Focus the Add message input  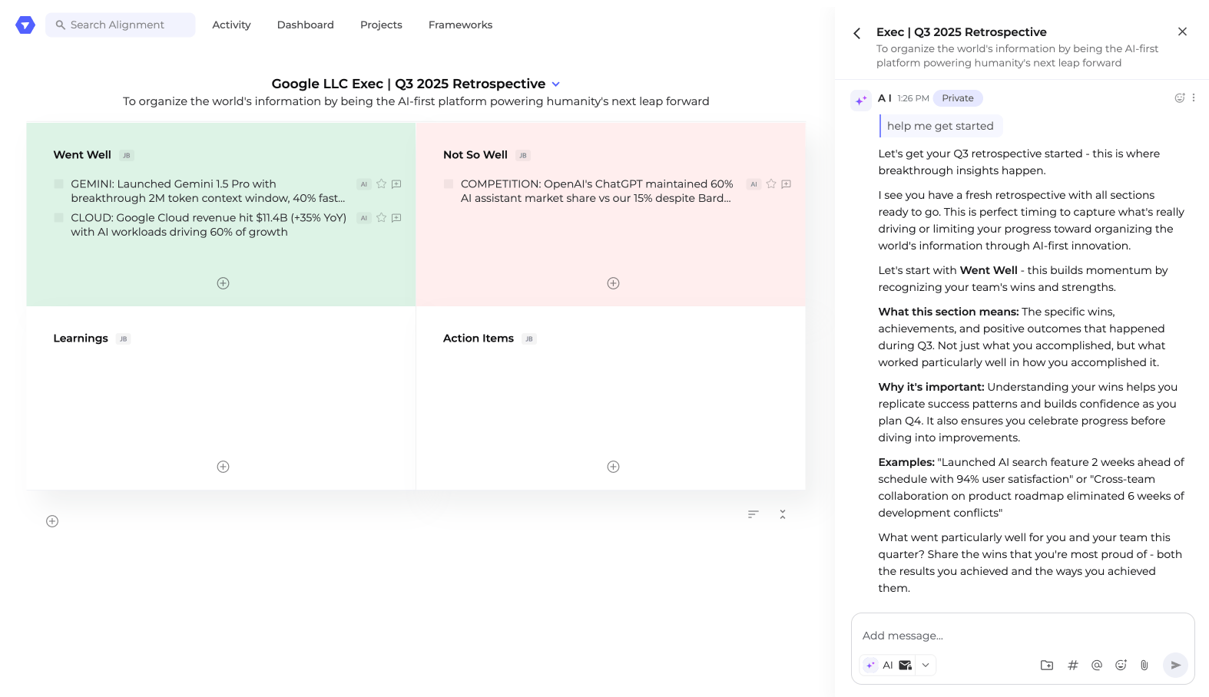(x=1022, y=636)
